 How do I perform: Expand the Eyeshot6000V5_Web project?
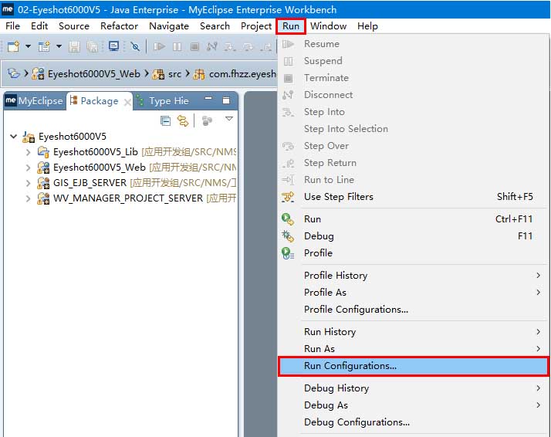pos(28,168)
